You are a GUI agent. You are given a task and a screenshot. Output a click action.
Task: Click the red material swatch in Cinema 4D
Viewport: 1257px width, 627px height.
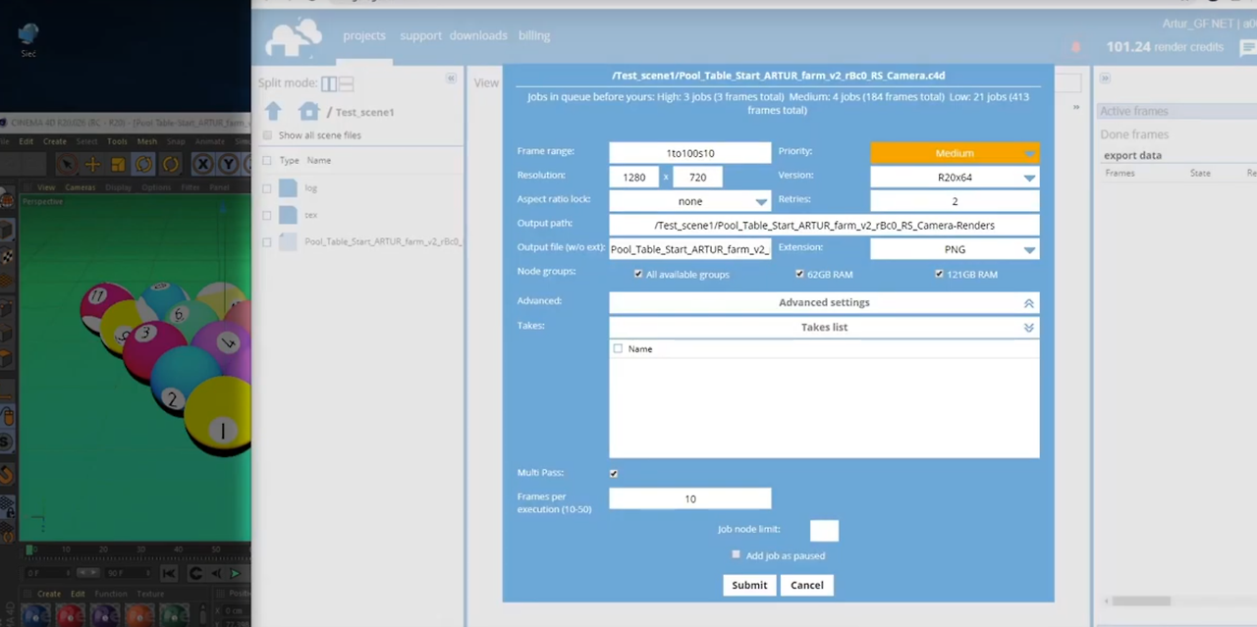point(70,615)
